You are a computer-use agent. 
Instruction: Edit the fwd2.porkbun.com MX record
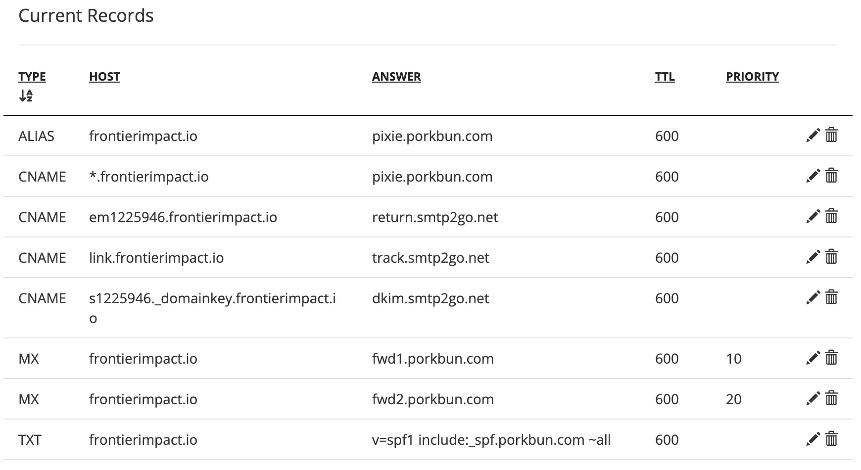(x=813, y=398)
